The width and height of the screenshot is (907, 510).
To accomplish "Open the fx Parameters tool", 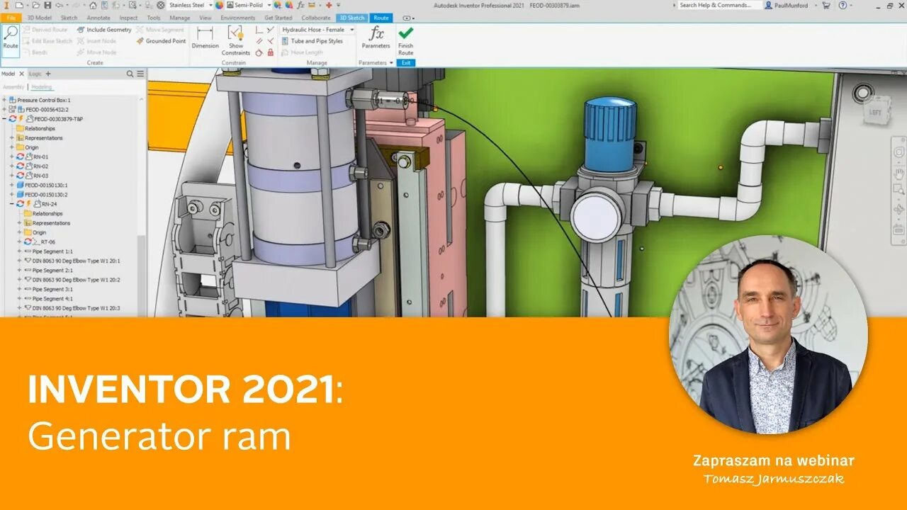I will tap(376, 38).
